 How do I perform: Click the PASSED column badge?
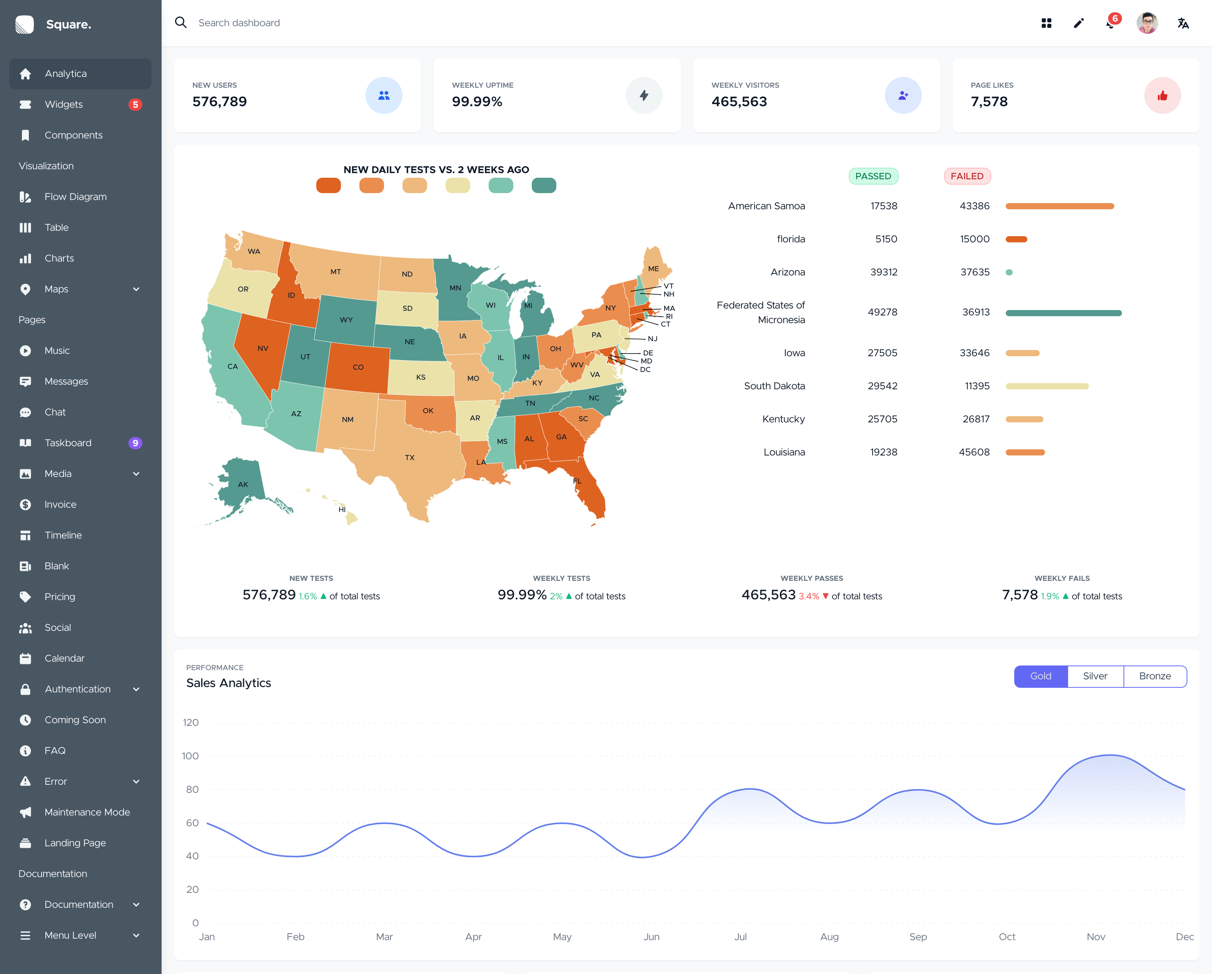873,176
